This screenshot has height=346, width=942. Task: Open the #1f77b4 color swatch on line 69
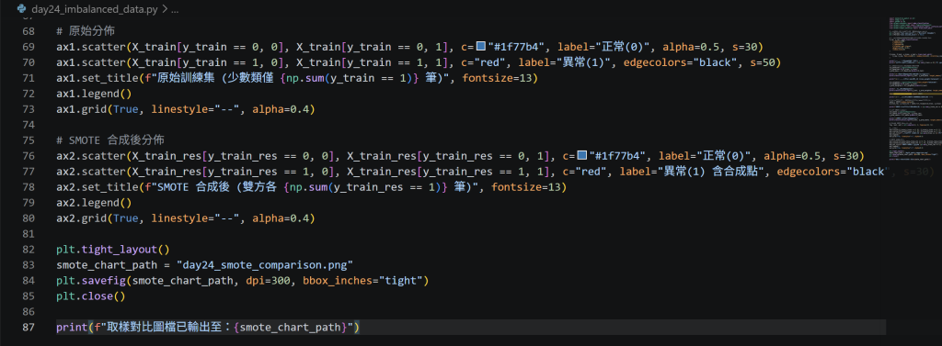coord(480,46)
